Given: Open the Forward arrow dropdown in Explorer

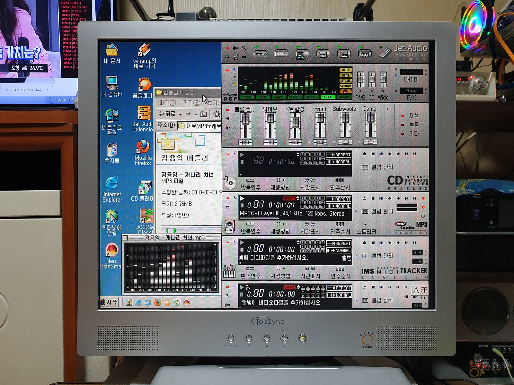Looking at the screenshot, I should (196, 115).
